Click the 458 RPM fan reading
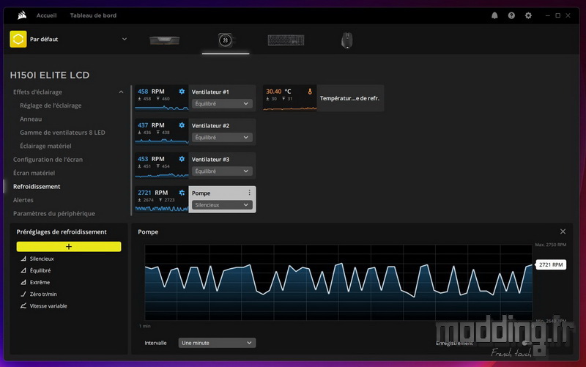This screenshot has width=586, height=367. coord(151,91)
